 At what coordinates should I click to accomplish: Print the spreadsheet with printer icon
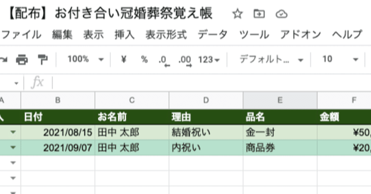coord(22,59)
